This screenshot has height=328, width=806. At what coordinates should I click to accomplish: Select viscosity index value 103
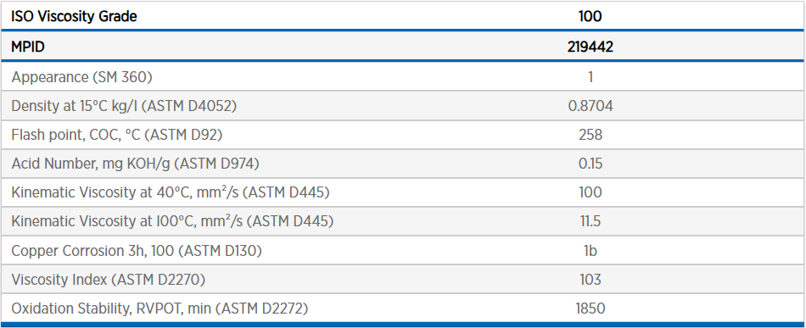click(591, 279)
